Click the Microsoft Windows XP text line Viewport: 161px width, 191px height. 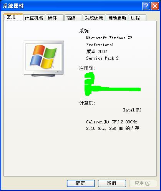pyautogui.click(x=109, y=38)
